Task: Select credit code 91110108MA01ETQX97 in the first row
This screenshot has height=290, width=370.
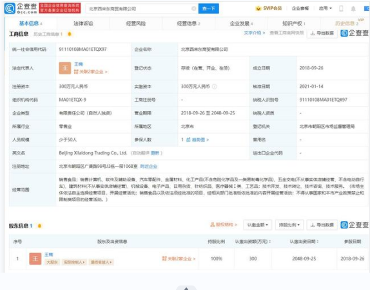Action: (x=83, y=50)
